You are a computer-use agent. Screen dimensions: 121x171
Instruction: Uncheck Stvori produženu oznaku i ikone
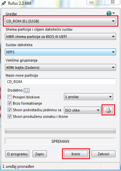[x=10, y=116]
